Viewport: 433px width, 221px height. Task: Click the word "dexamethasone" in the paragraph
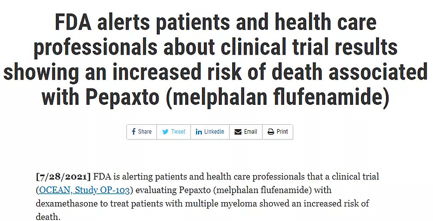tap(70, 202)
